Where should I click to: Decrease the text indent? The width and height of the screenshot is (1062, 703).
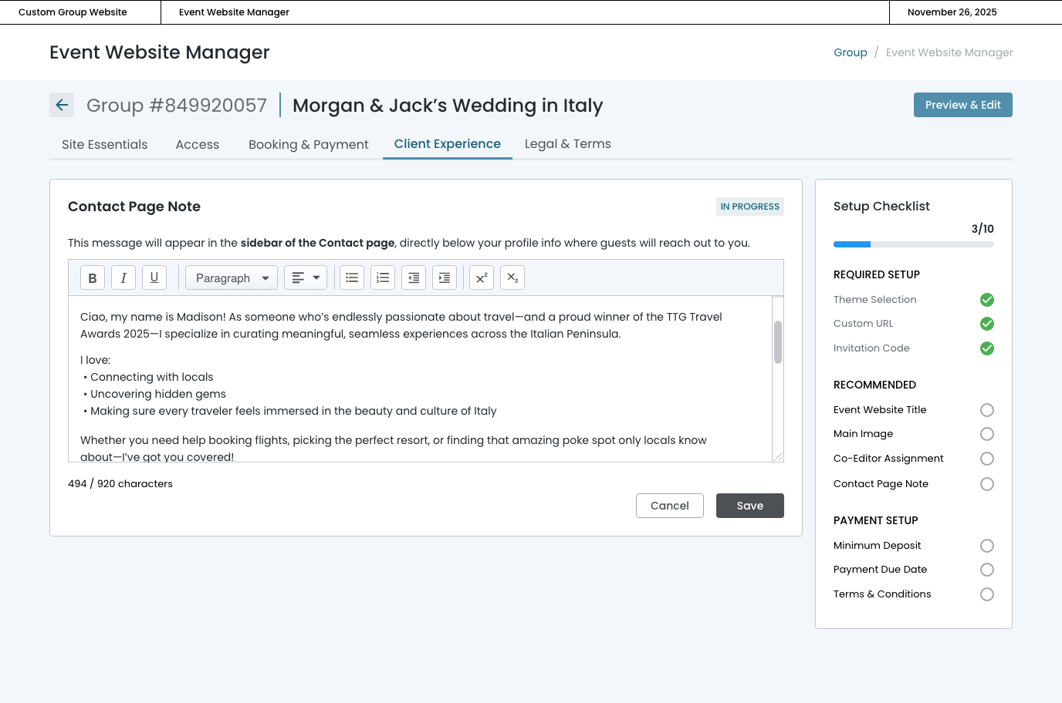[414, 277]
